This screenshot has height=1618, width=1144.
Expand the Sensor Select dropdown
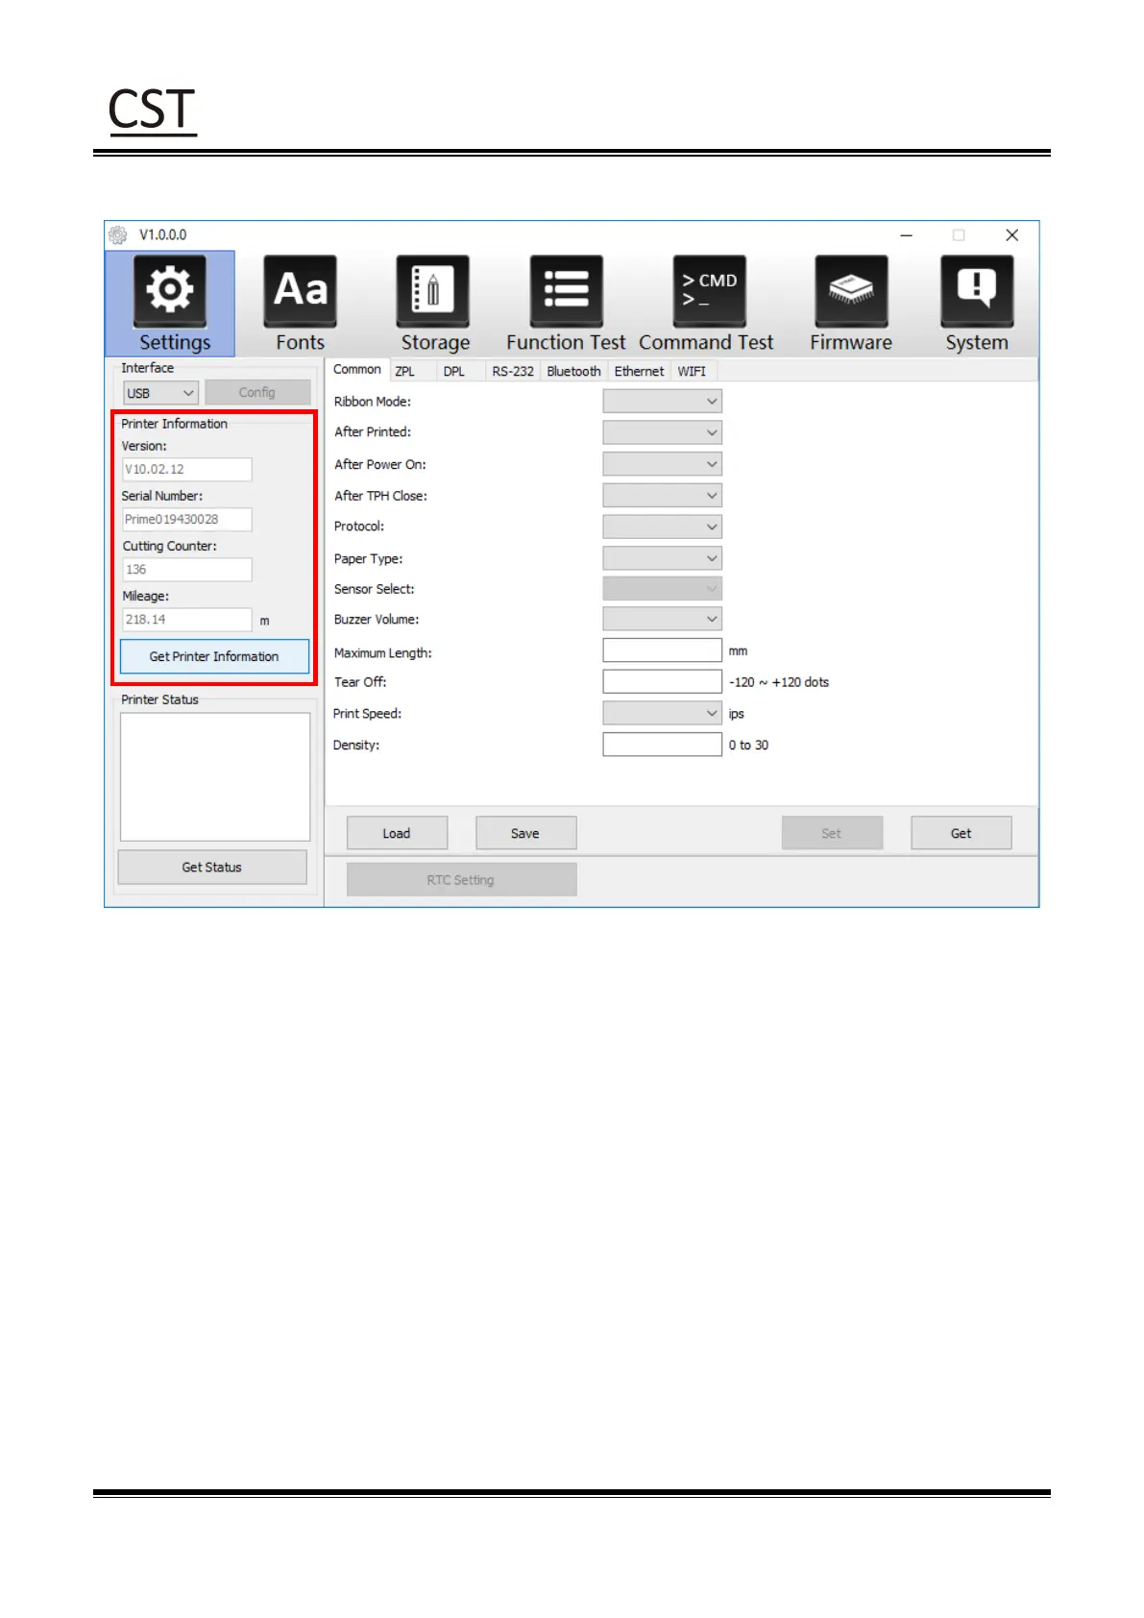tap(662, 588)
